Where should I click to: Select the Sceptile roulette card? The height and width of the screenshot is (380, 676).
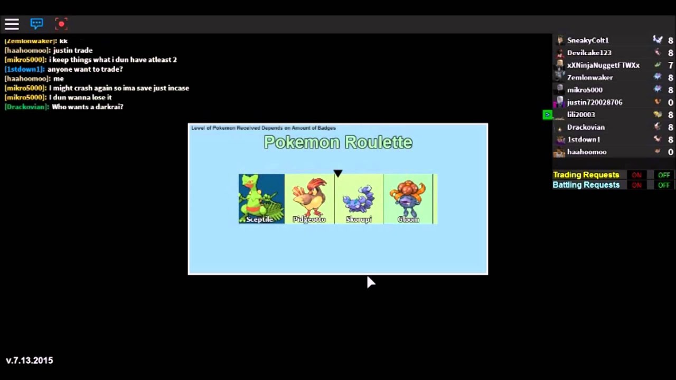pos(261,199)
